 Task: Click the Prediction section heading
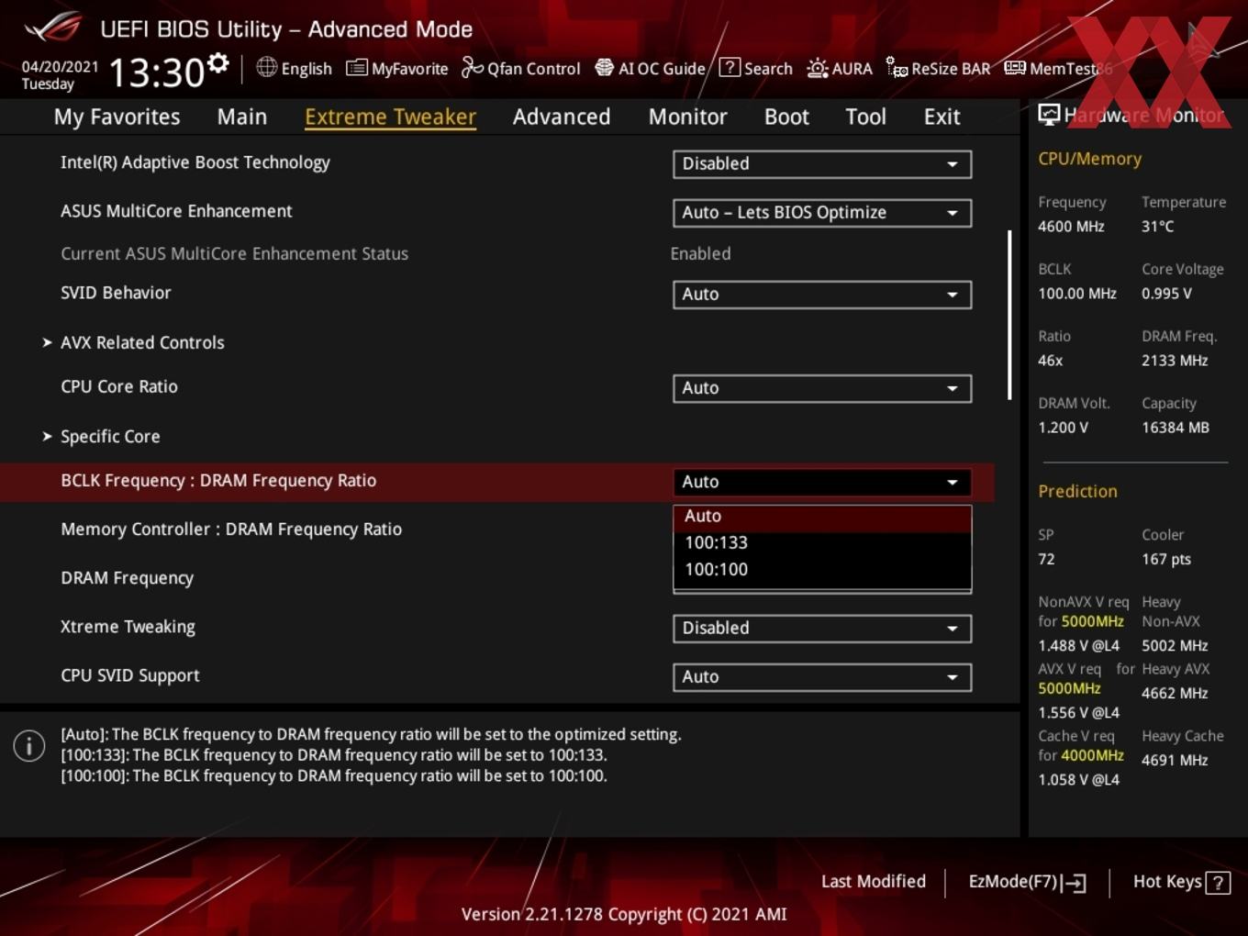[1077, 491]
